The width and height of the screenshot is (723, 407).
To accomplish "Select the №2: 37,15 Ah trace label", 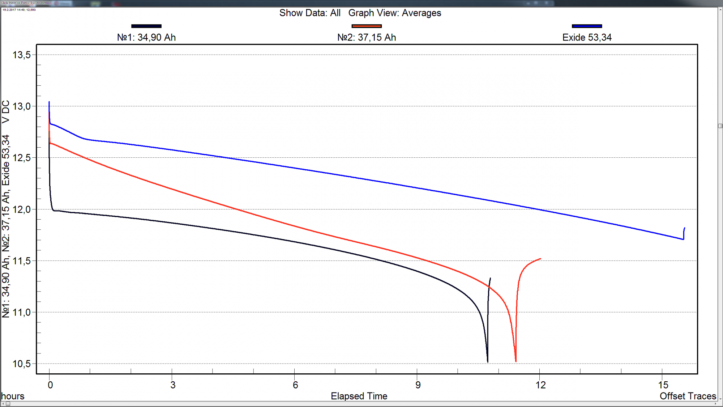I will [367, 38].
